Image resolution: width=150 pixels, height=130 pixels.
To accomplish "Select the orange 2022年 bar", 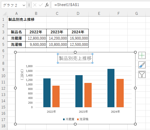I will pyautogui.click(x=56, y=96).
